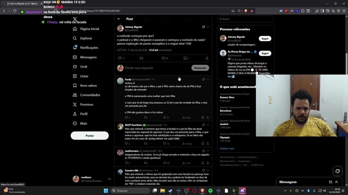This screenshot has width=348, height=195.
Task: Go back using the Post header arrow
Action: [119, 19]
